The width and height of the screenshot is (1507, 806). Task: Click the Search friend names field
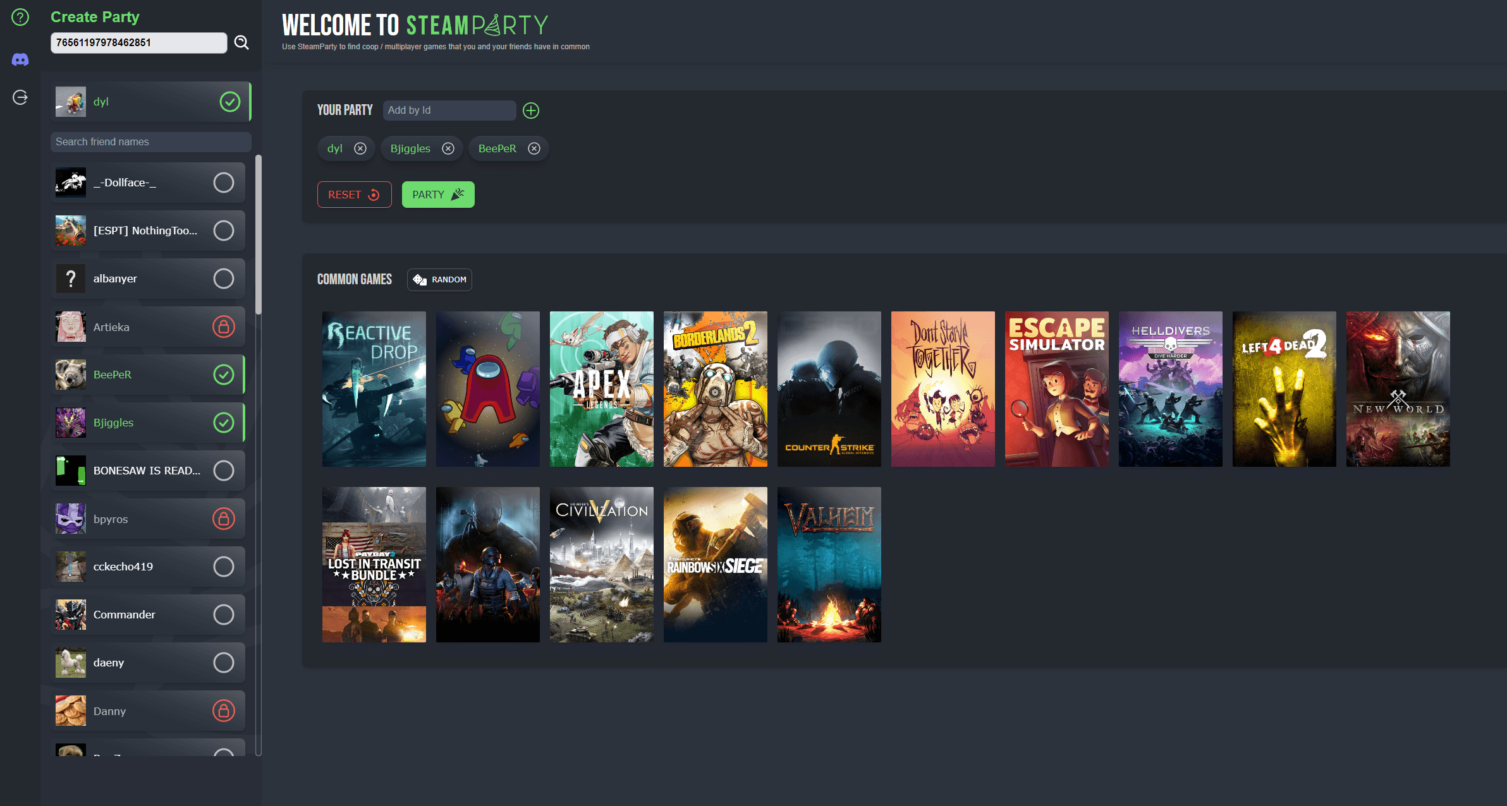[150, 141]
